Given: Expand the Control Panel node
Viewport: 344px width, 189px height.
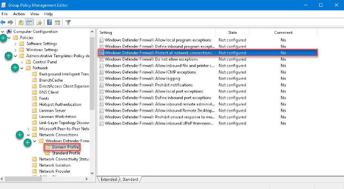Looking at the screenshot, I should (x=22, y=62).
